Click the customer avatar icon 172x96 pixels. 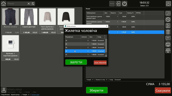coord(4,90)
